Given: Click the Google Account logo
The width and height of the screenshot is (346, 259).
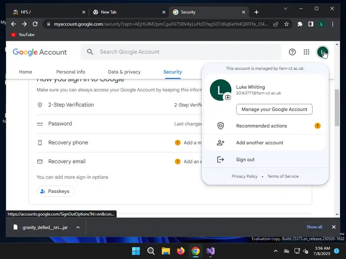Looking at the screenshot, I should [x=40, y=52].
